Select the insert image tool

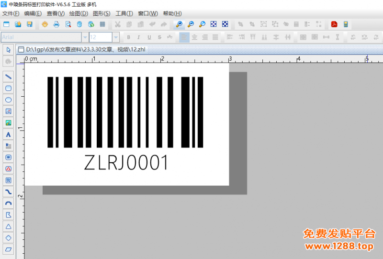point(8,112)
